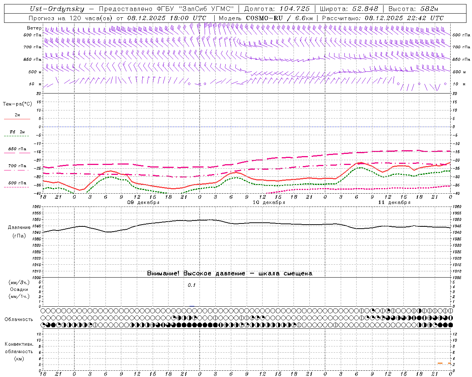The height and width of the screenshot is (377, 472).
Task: Click the '09 декабря' date label
Action: (x=143, y=202)
